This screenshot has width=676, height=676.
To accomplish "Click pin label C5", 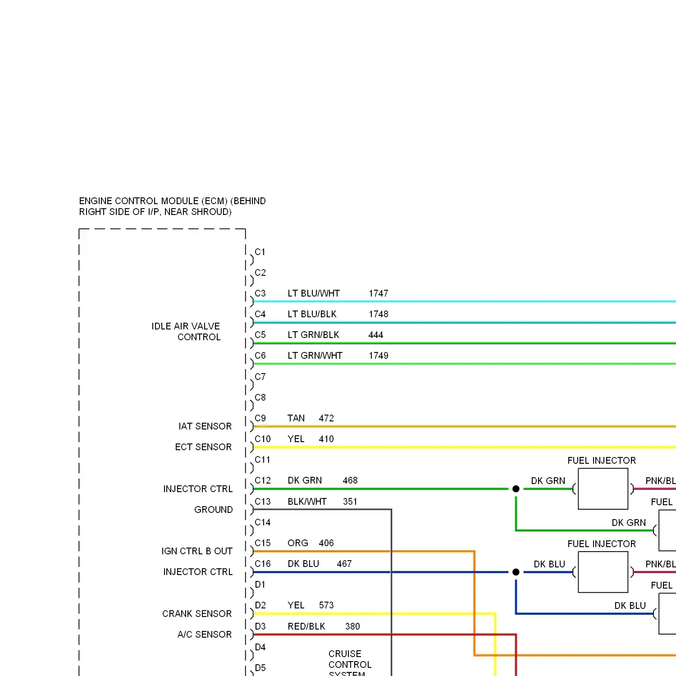I will [x=260, y=335].
